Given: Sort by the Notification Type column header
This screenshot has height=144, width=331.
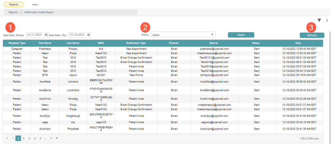Looking at the screenshot, I should pyautogui.click(x=136, y=43).
